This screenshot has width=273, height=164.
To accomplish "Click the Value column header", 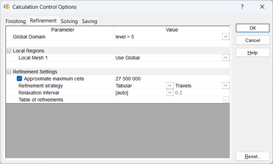I will pos(171,30).
